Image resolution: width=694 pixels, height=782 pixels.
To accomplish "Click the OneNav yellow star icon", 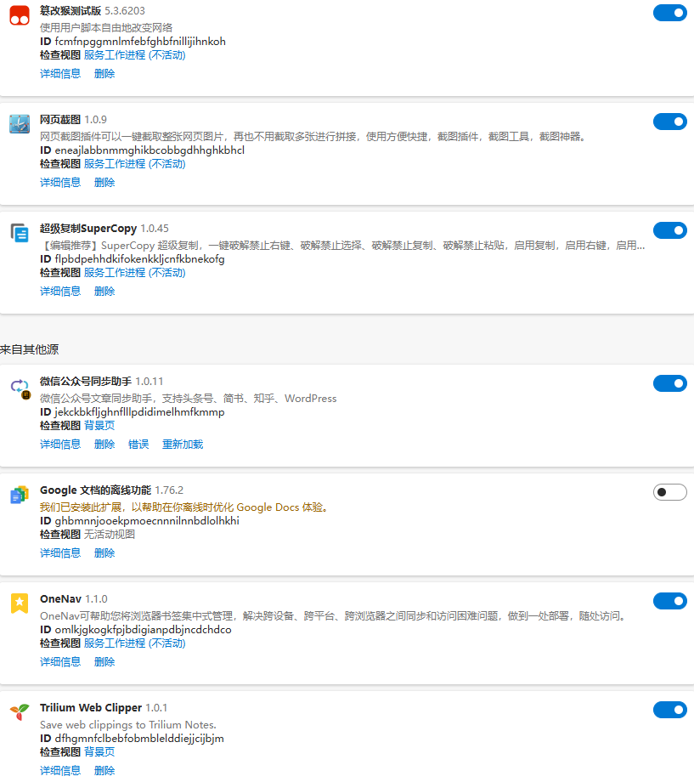I will click(x=20, y=603).
